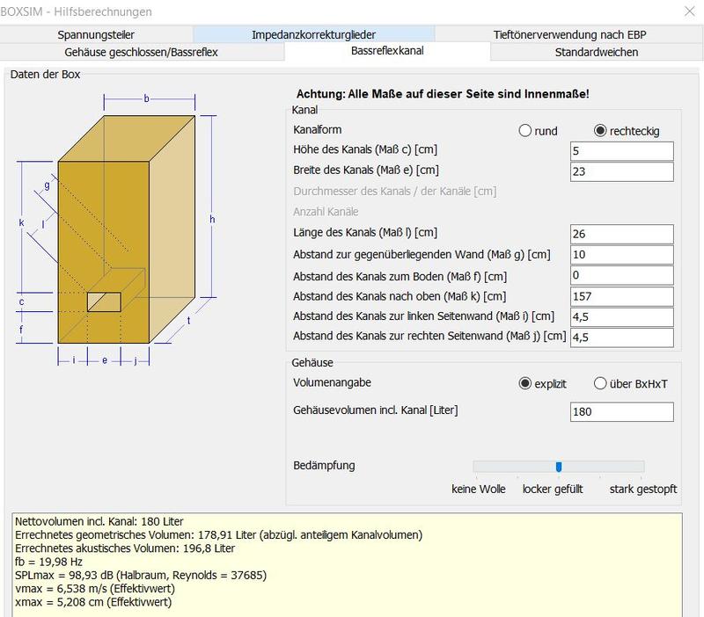Click the Länge des Kanals field
Viewport: 704px width, 617px height.
click(622, 234)
